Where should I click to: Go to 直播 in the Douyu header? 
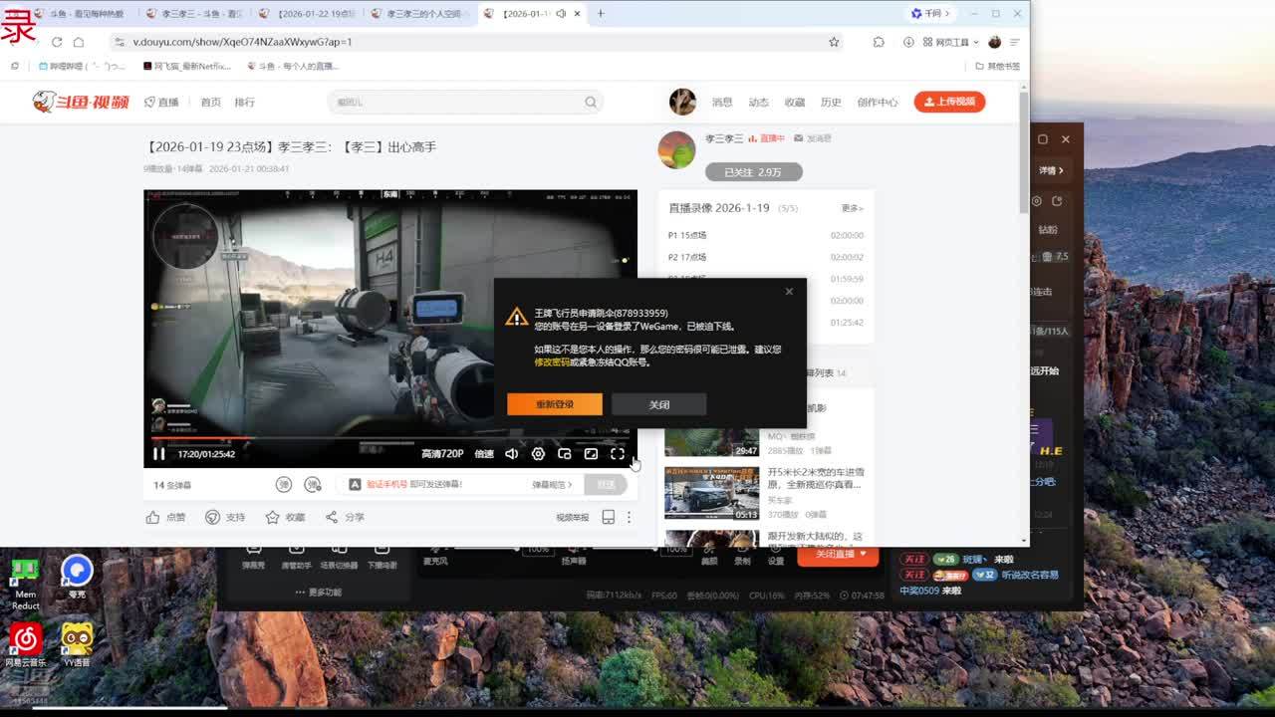(162, 102)
